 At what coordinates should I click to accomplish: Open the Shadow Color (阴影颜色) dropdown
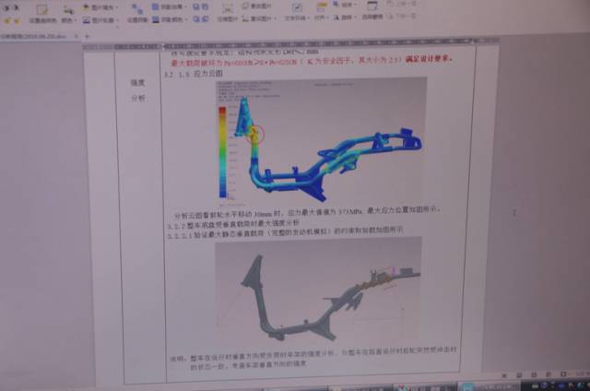point(169,19)
